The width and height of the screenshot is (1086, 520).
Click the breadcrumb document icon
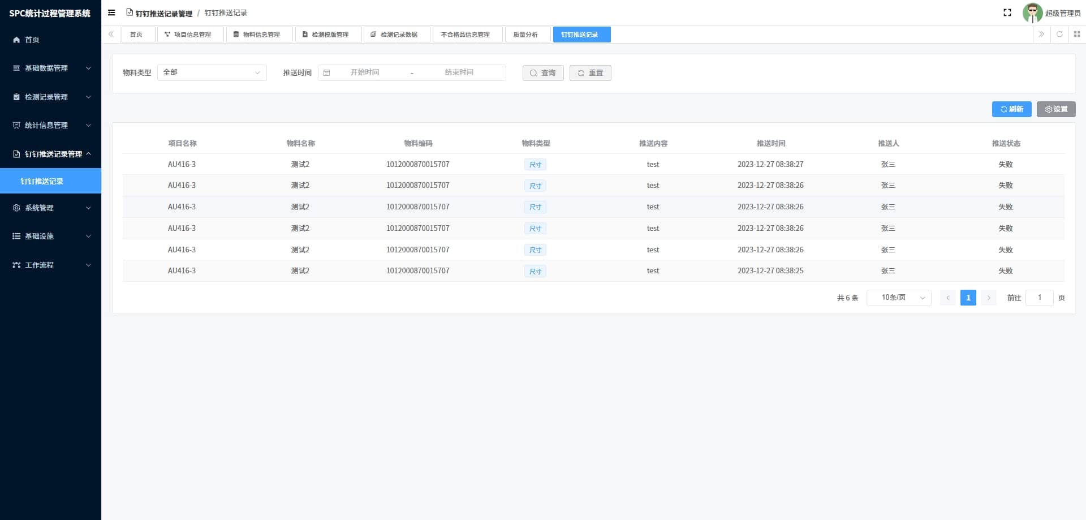coord(130,12)
